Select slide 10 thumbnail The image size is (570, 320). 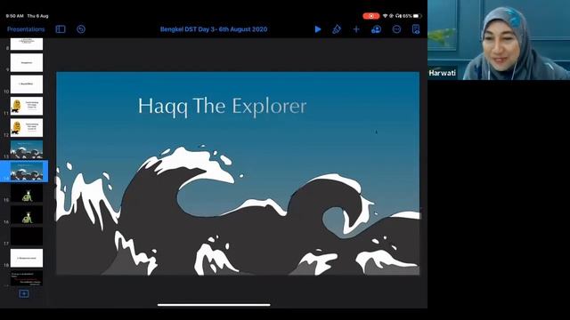click(27, 84)
